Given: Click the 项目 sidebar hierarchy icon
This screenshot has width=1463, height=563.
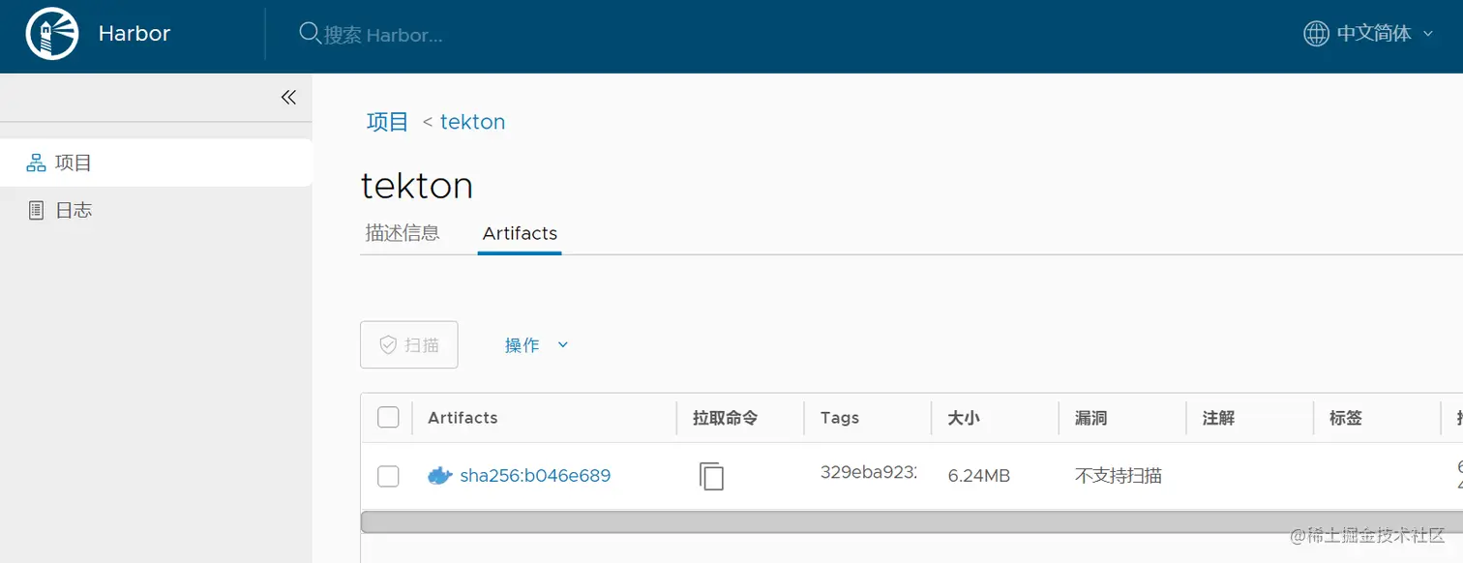Looking at the screenshot, I should pos(36,163).
